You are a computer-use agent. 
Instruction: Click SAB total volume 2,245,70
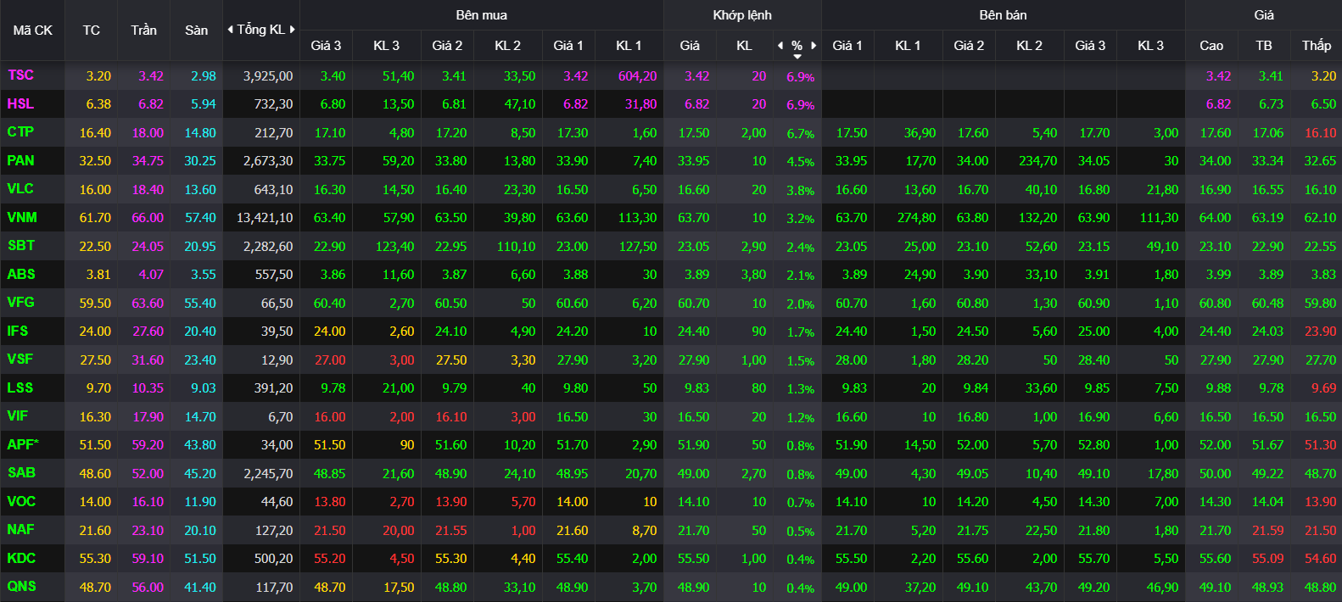[x=268, y=474]
